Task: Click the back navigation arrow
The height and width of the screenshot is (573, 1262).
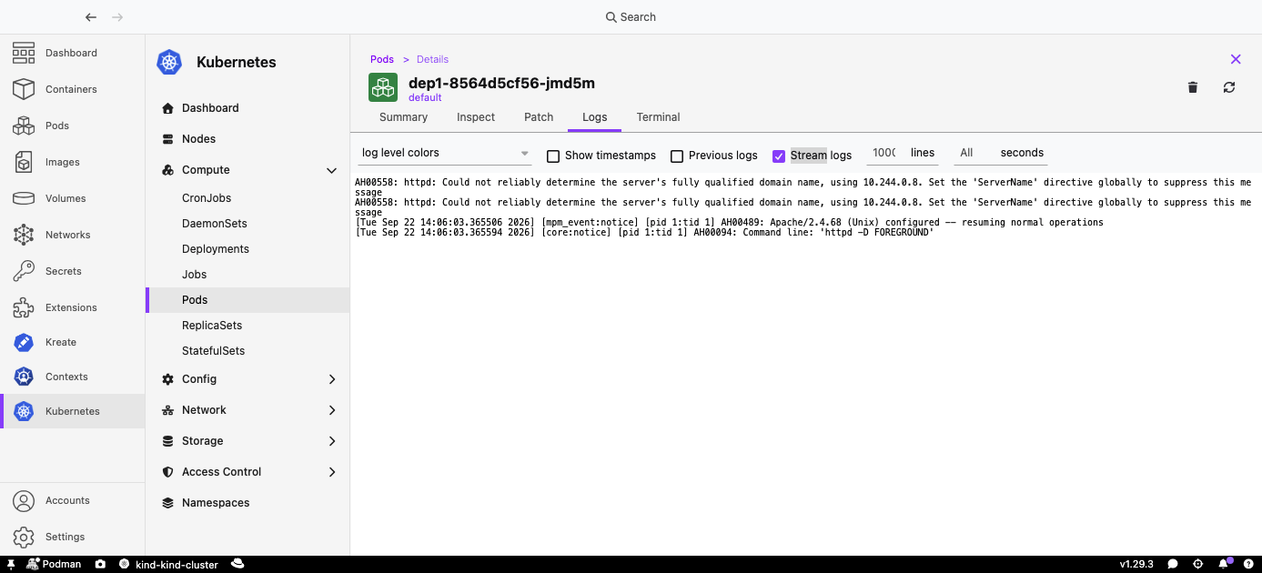Action: (x=90, y=17)
